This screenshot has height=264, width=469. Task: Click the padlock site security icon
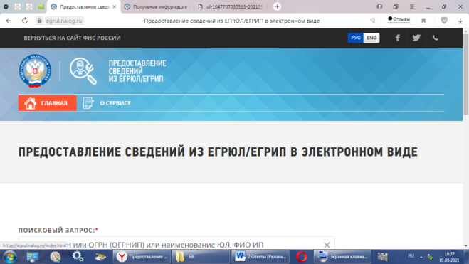click(x=39, y=21)
